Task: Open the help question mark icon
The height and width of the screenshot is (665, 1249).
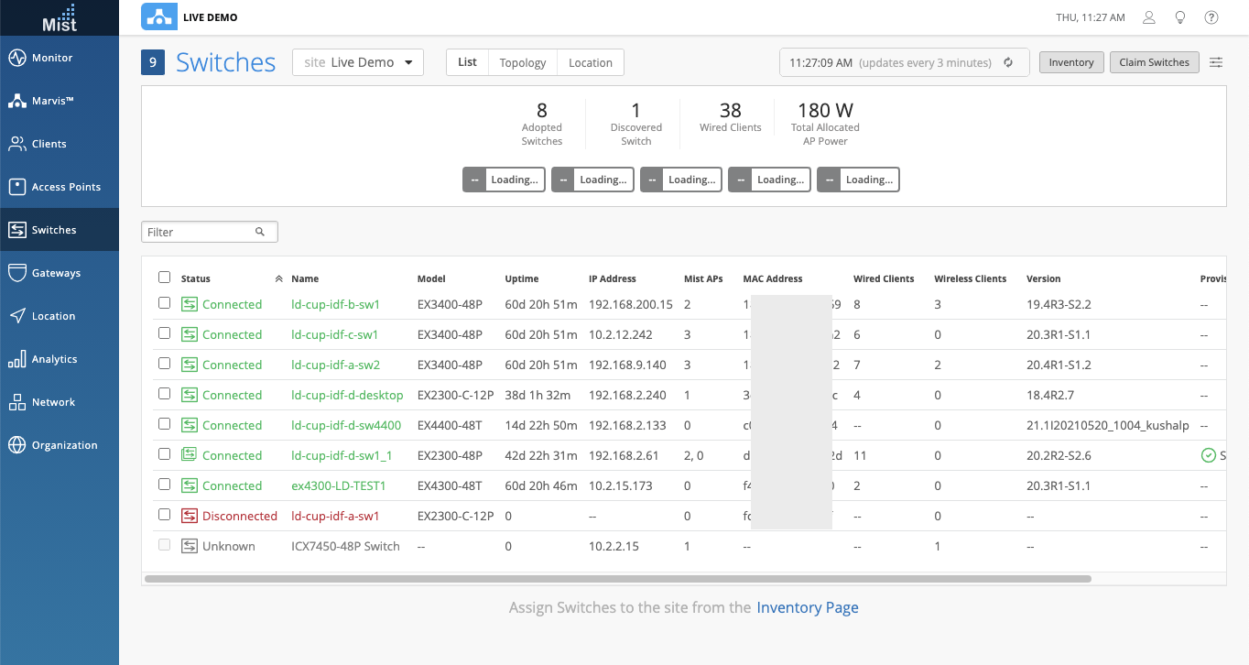Action: point(1211,17)
